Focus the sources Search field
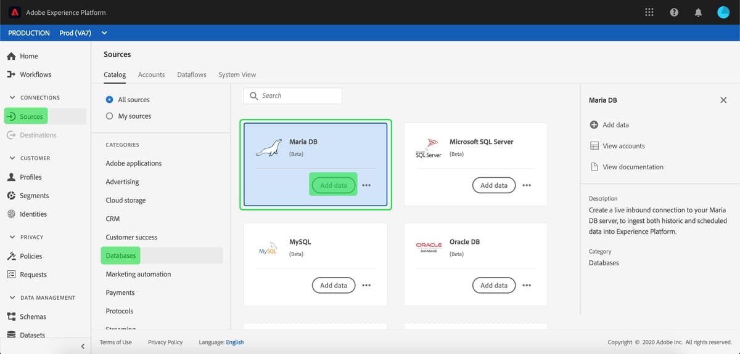Image resolution: width=740 pixels, height=354 pixels. (x=293, y=96)
